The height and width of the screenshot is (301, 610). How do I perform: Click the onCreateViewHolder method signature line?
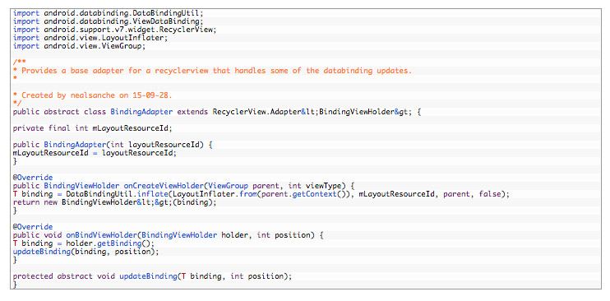tap(184, 186)
